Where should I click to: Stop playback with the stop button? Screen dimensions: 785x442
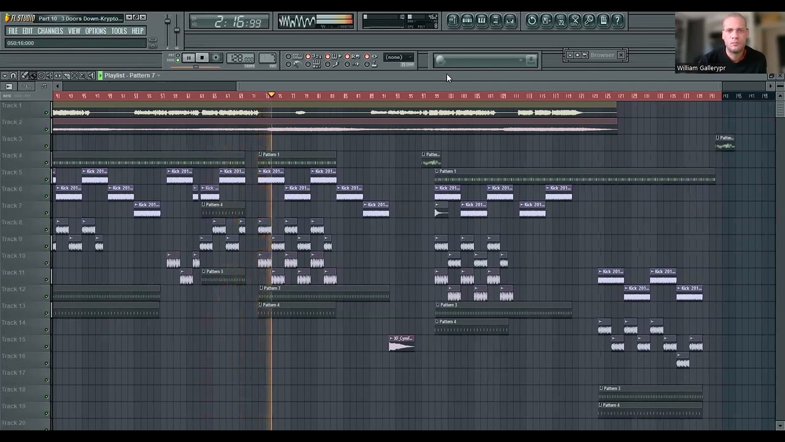(202, 58)
